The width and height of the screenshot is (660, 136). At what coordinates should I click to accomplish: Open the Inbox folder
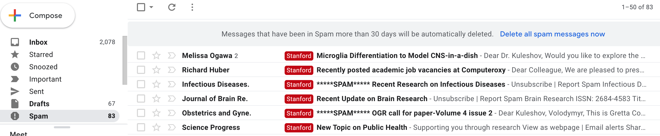click(x=38, y=42)
